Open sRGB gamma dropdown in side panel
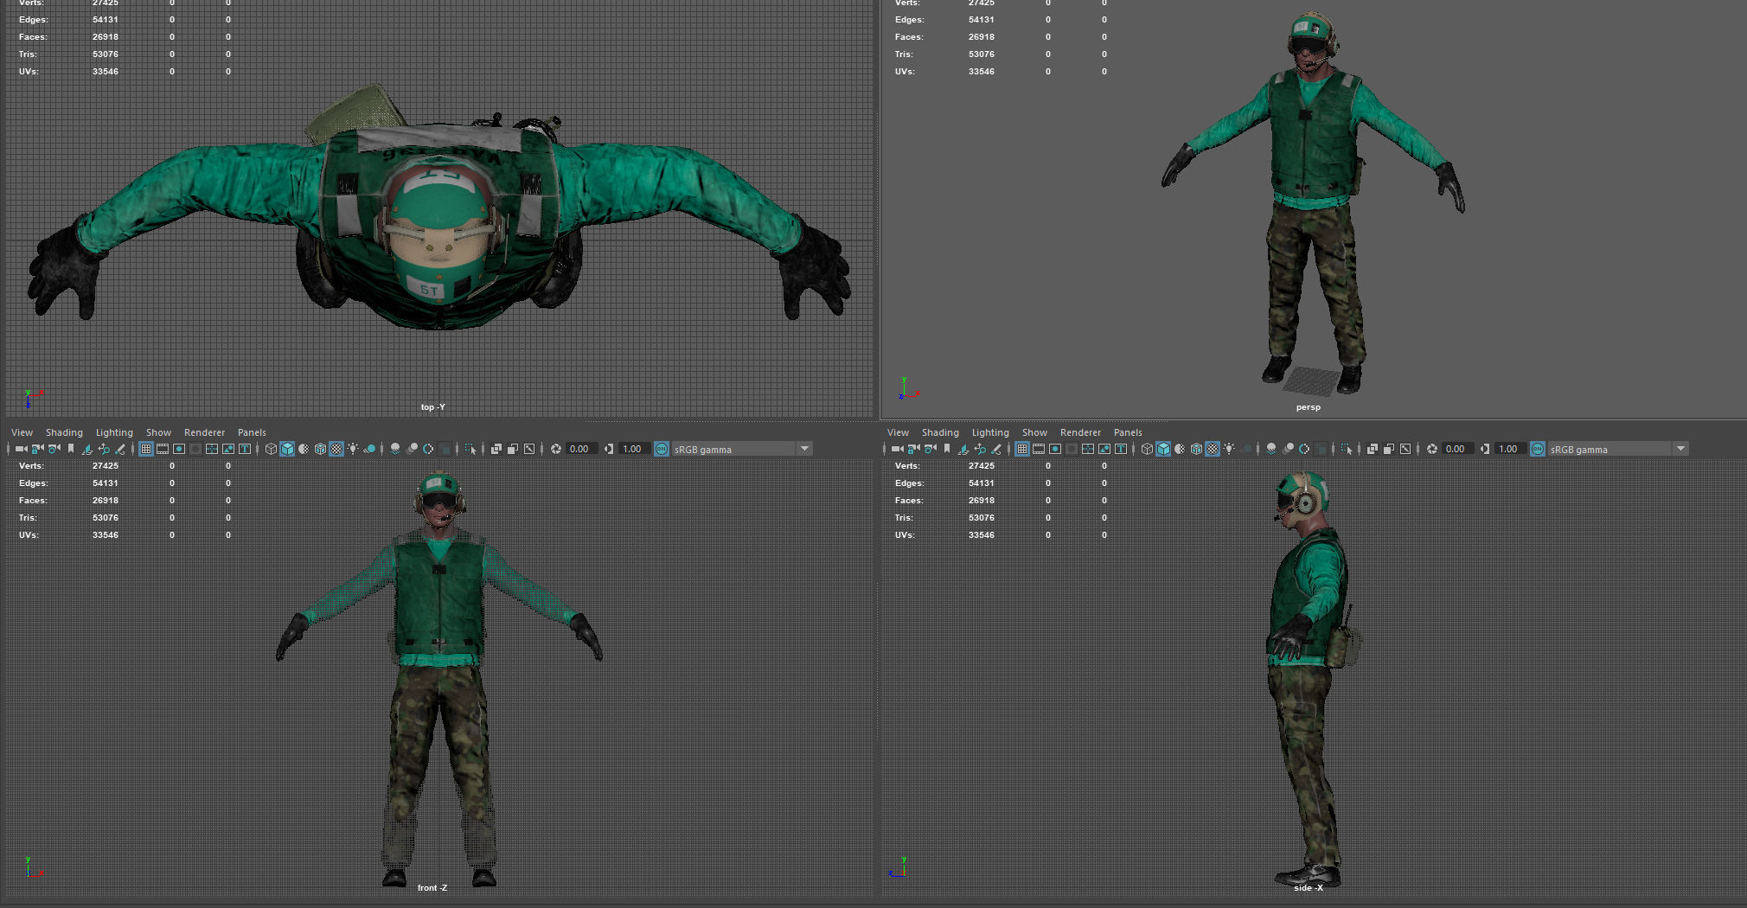 click(x=1618, y=449)
